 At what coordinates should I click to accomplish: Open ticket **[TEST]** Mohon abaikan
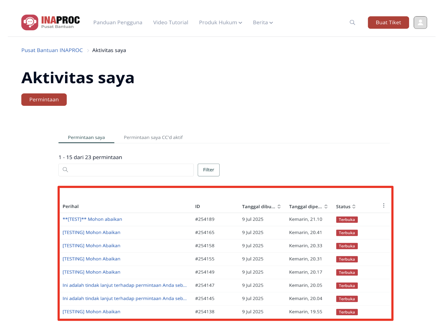[92, 219]
